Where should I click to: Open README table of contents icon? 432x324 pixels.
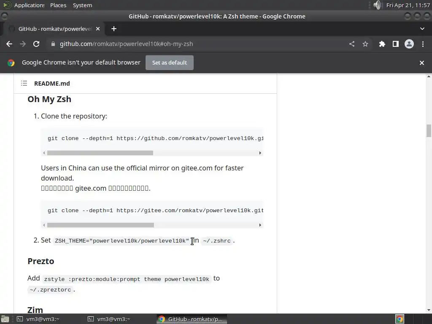[x=24, y=83]
